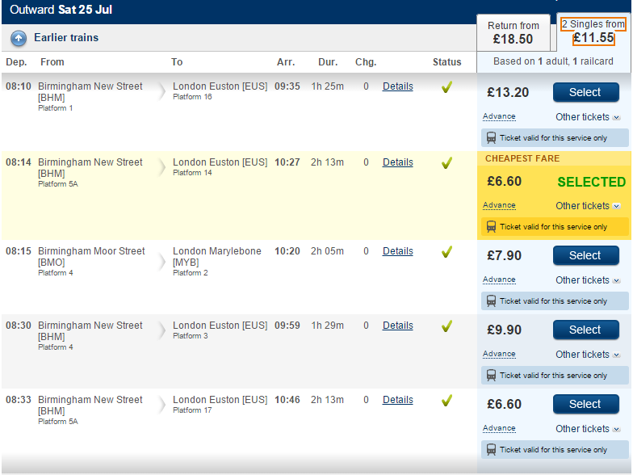Image resolution: width=633 pixels, height=475 pixels.
Task: Switch to the Return from £18.50 tab
Action: pos(514,32)
